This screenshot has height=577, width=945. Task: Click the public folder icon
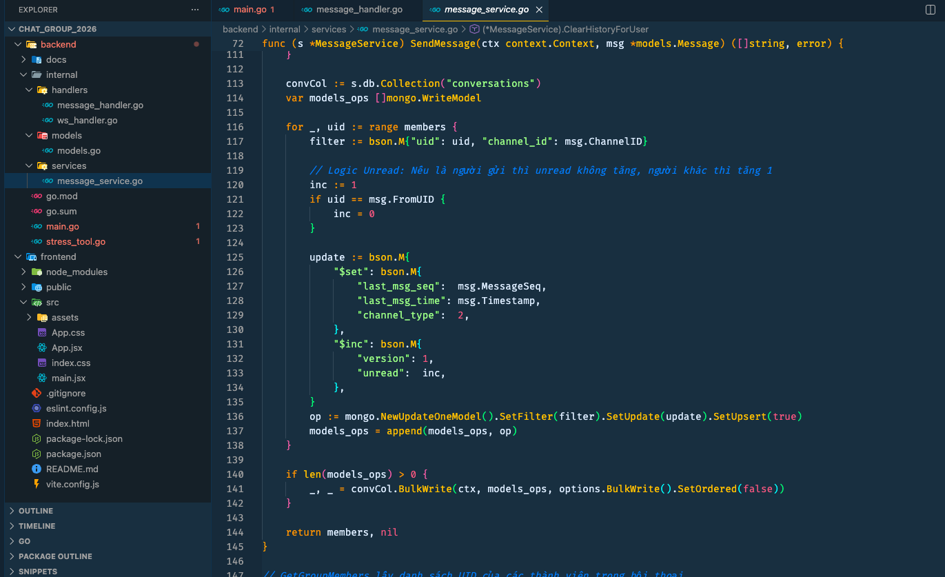[x=37, y=287]
